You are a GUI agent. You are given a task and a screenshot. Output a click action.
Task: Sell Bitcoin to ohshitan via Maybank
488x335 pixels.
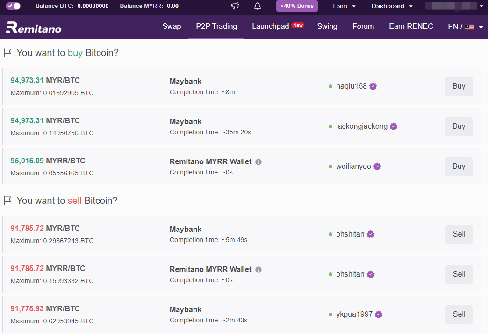[x=459, y=234]
